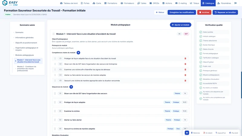The width and height of the screenshot is (242, 136).
Task: Click drag handle for sequence S1
Action: click(x=55, y=93)
